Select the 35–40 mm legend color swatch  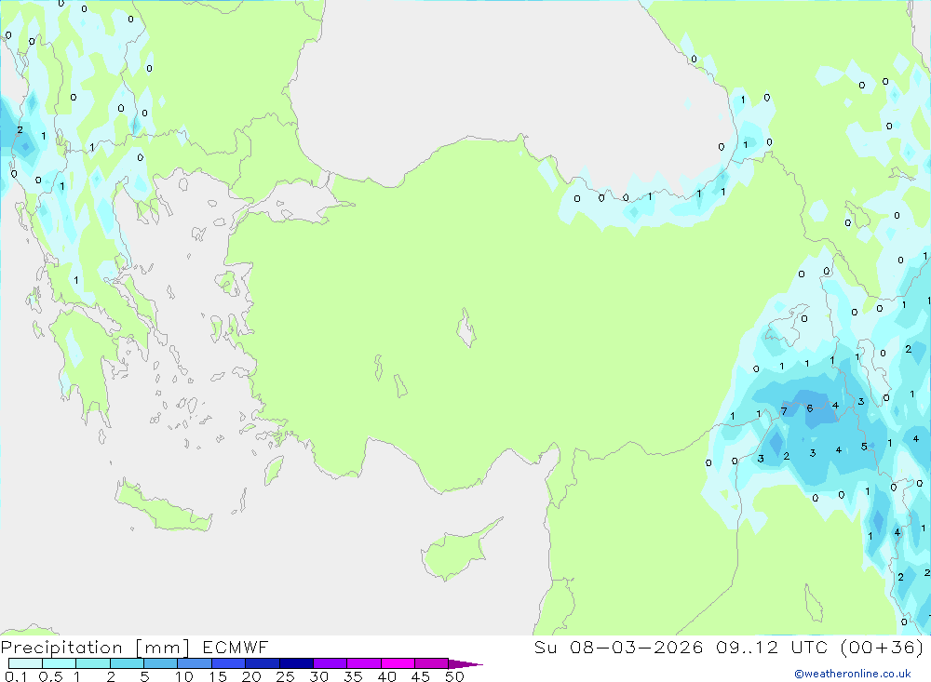point(363,663)
